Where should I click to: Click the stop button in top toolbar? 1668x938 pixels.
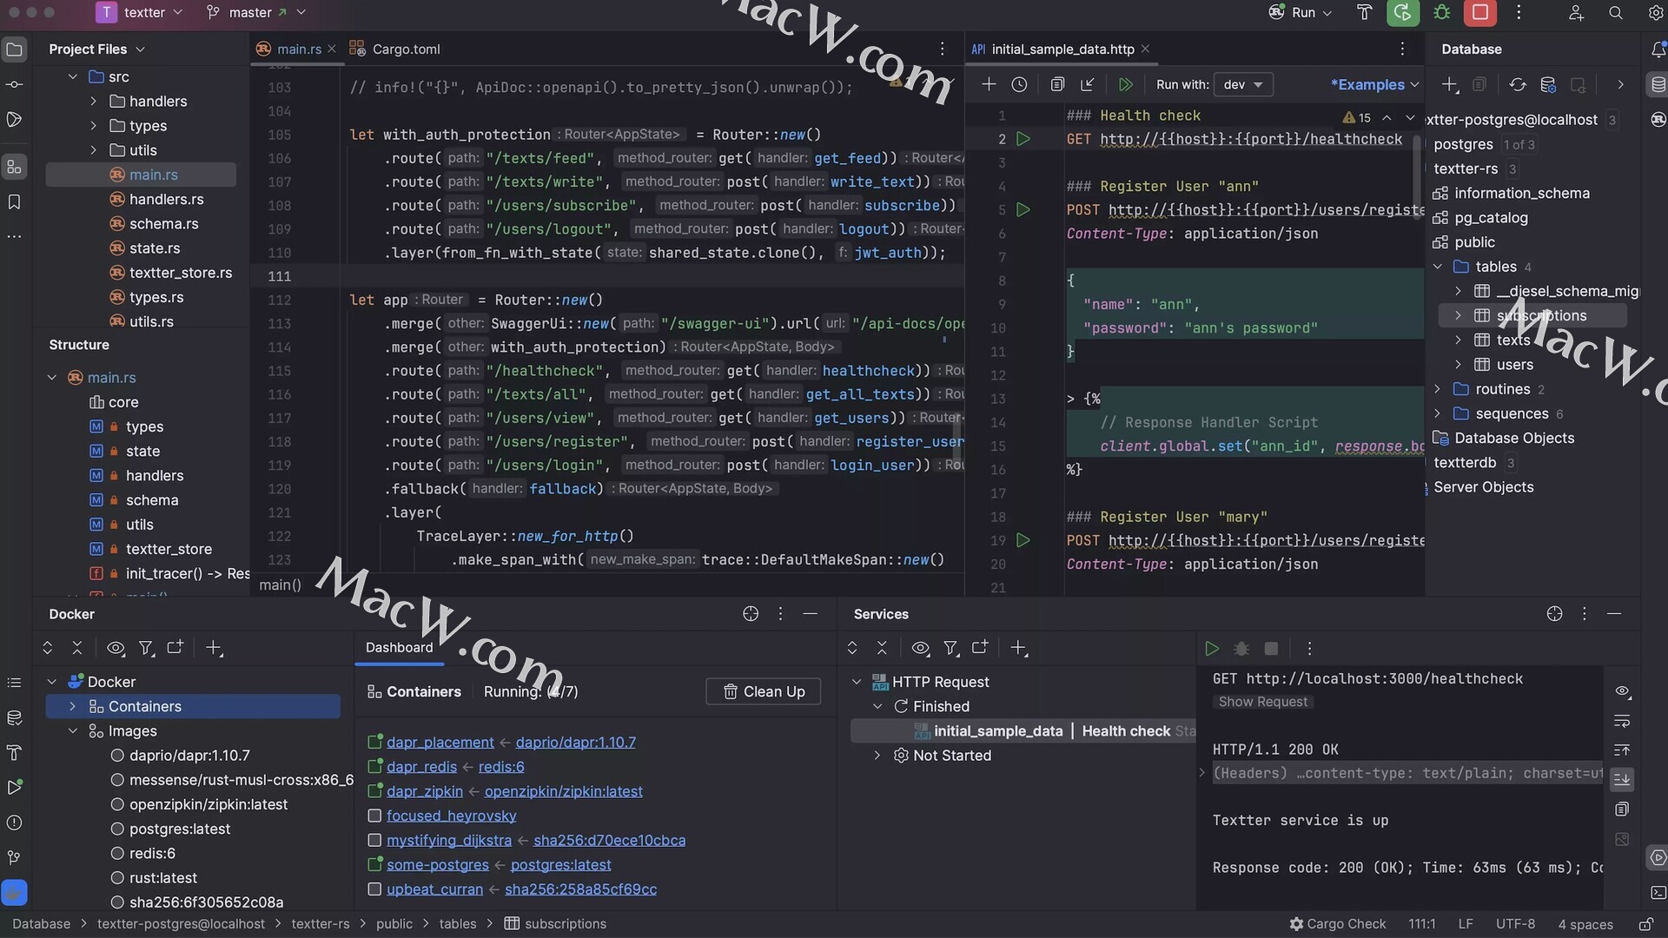(x=1480, y=12)
